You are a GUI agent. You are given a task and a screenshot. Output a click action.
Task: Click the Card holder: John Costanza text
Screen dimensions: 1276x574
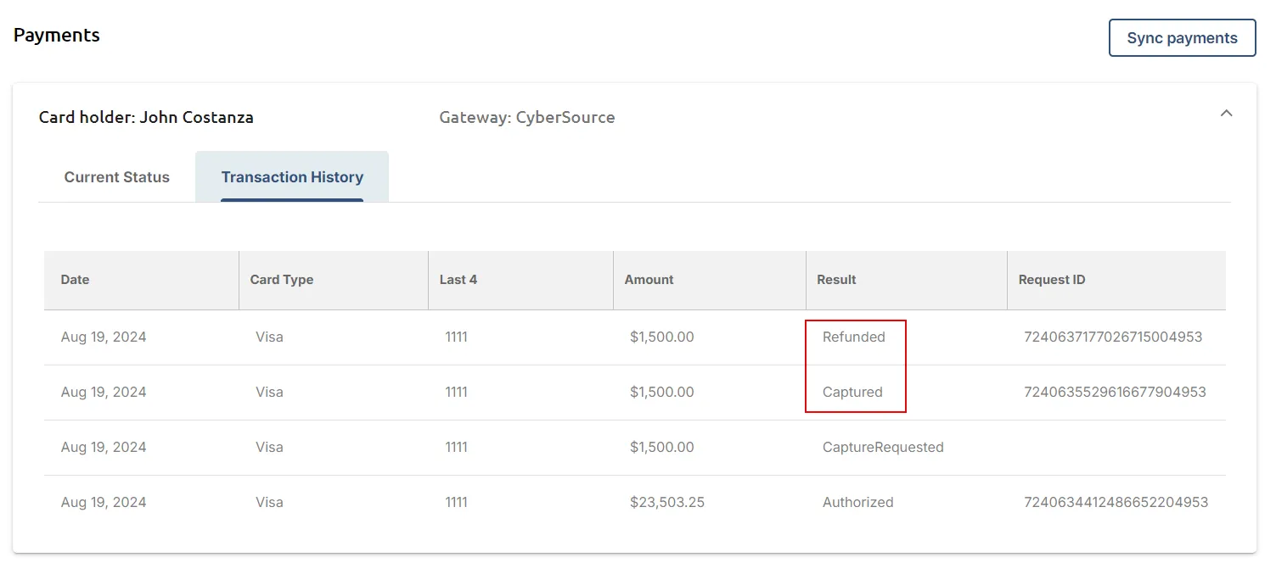click(146, 118)
